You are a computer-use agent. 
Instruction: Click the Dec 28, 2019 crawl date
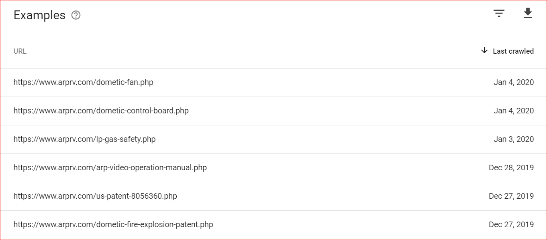point(511,168)
